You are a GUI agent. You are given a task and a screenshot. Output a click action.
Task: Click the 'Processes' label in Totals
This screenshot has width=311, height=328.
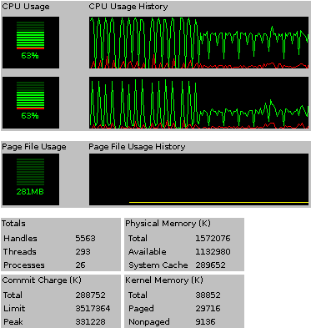(x=24, y=265)
